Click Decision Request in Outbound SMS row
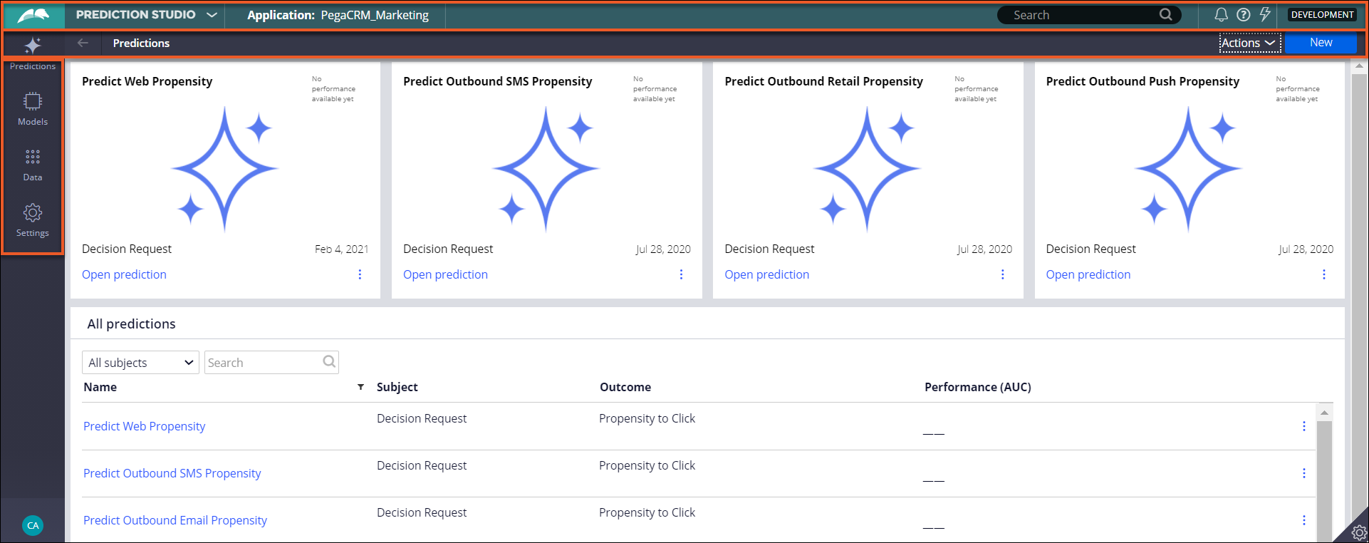Viewport: 1369px width, 543px height. (422, 465)
